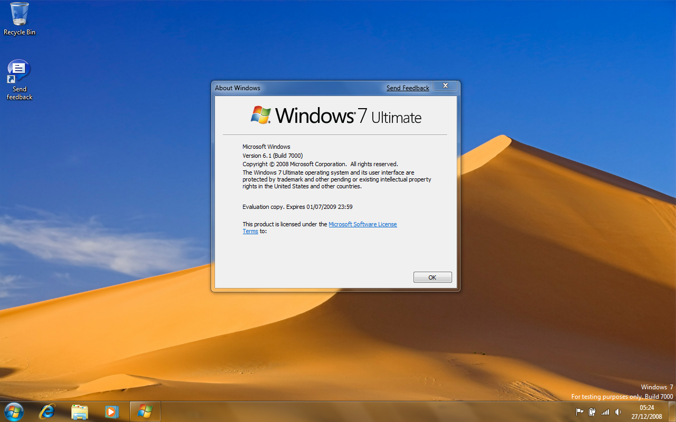
Task: Click the About Windows title text
Action: pos(238,88)
